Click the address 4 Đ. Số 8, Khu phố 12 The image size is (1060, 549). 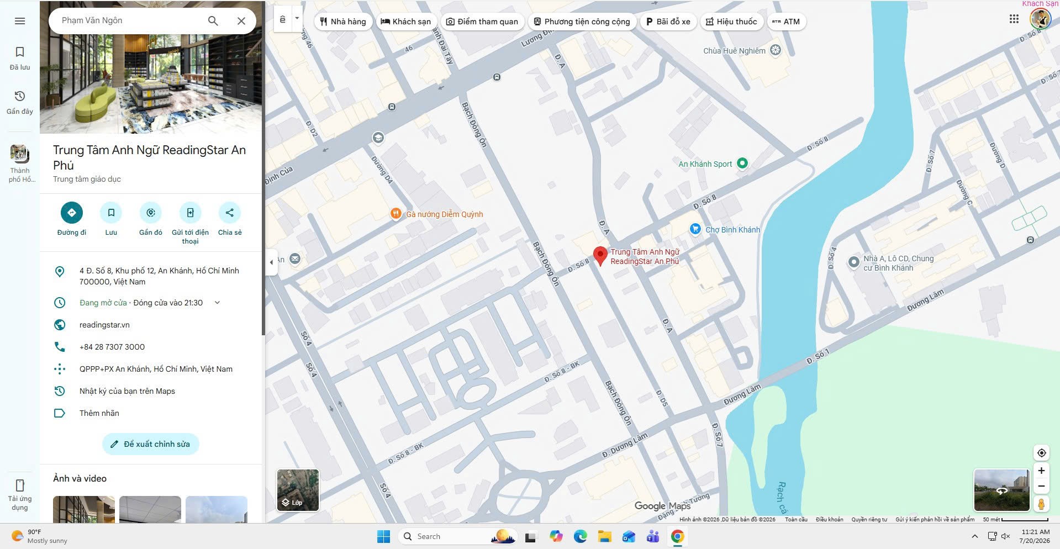[x=159, y=276]
